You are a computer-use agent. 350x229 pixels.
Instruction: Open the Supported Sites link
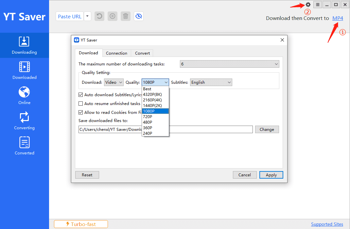(x=327, y=224)
